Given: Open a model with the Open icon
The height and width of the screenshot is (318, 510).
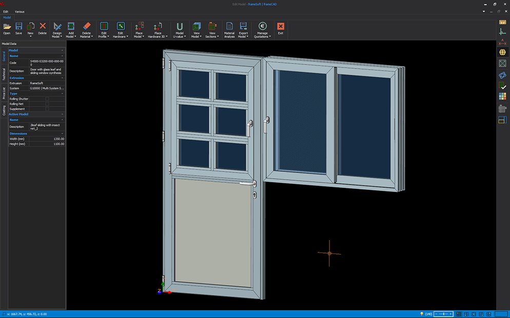Looking at the screenshot, I should point(7,29).
